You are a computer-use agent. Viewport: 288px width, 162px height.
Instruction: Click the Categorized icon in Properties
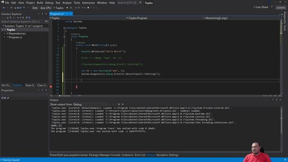coord(2,98)
